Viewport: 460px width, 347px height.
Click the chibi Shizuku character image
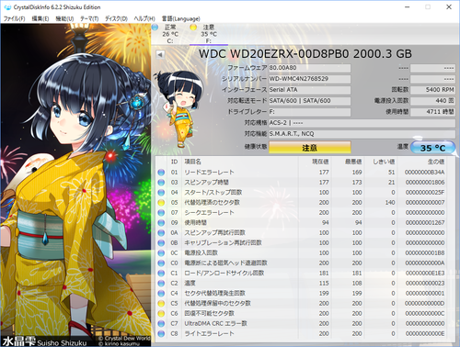point(178,108)
